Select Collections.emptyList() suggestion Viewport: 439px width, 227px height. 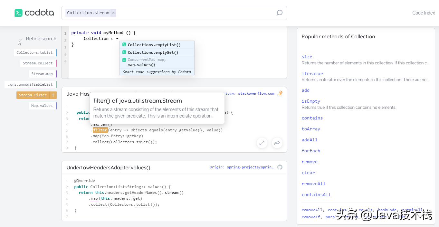(x=154, y=45)
